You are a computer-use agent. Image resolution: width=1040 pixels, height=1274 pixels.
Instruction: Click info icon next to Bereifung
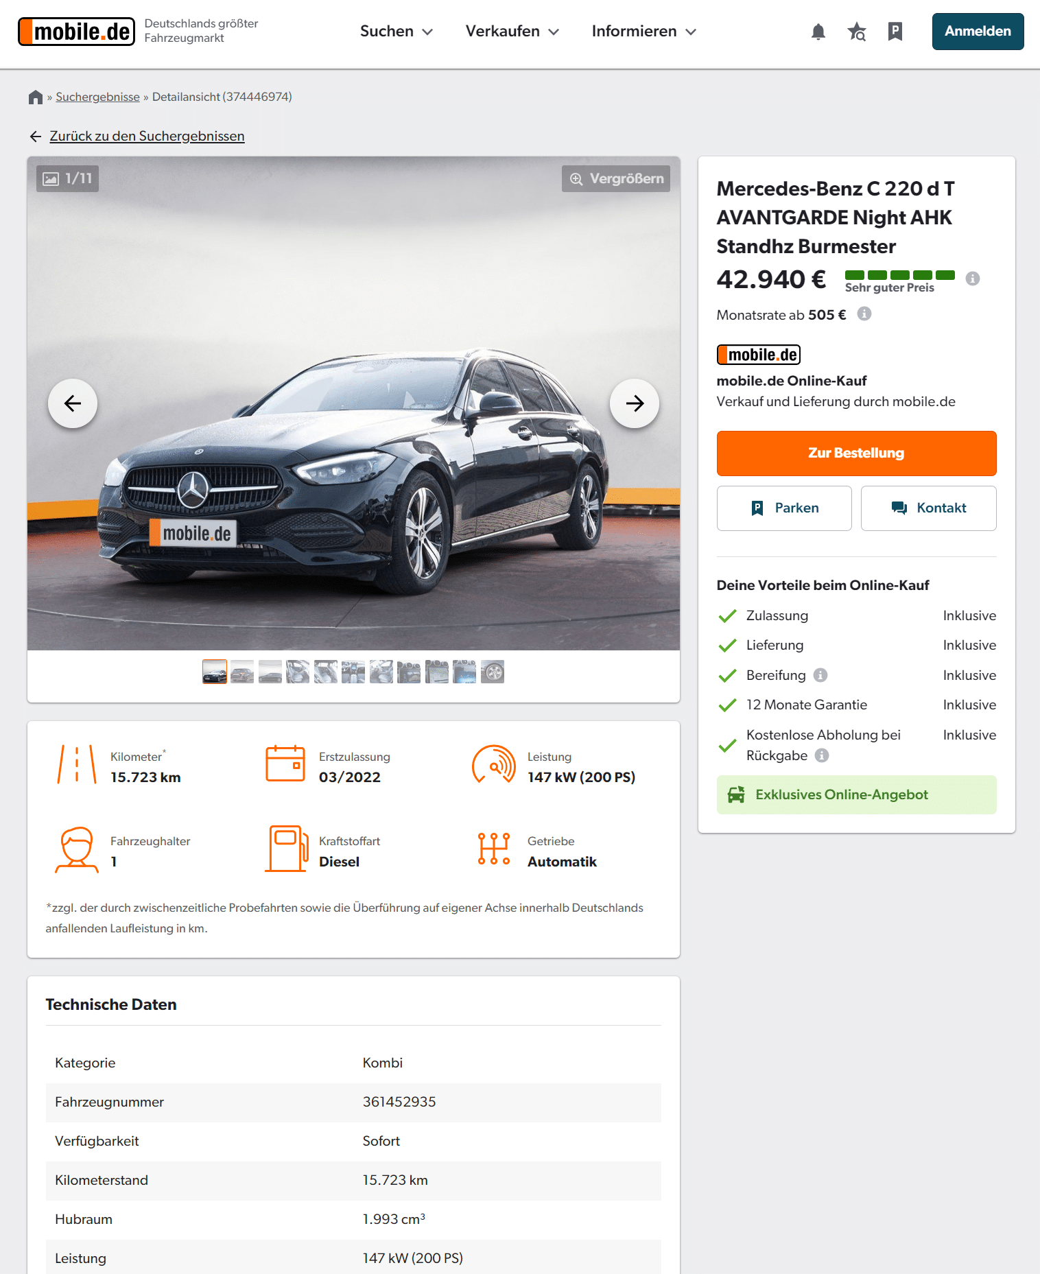point(820,675)
